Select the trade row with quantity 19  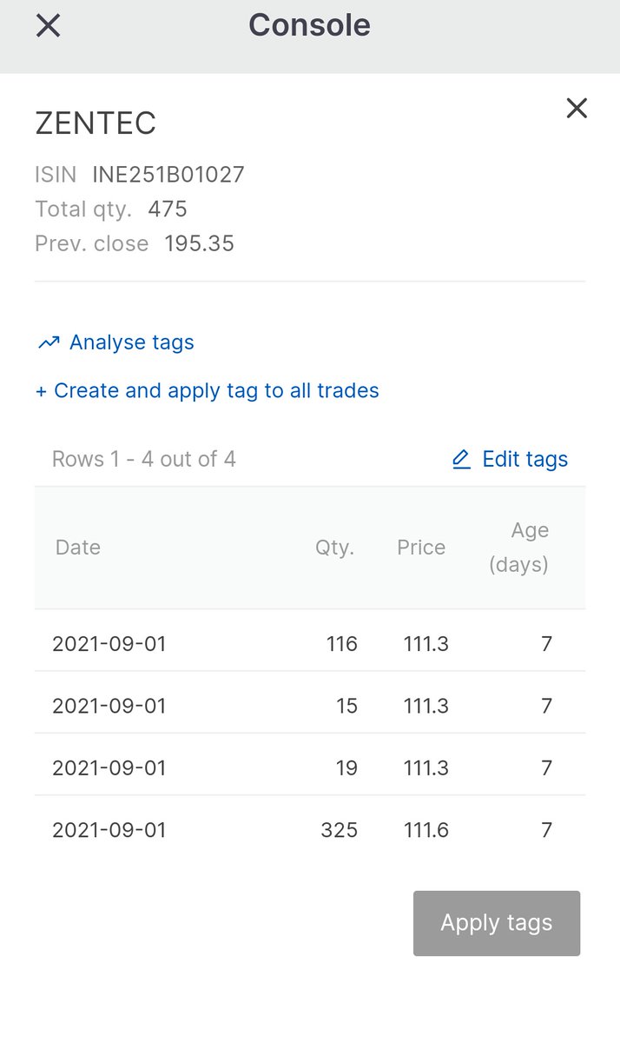point(310,768)
